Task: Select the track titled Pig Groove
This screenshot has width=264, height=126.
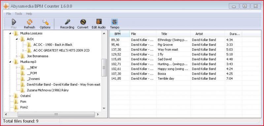Action: 165,45
